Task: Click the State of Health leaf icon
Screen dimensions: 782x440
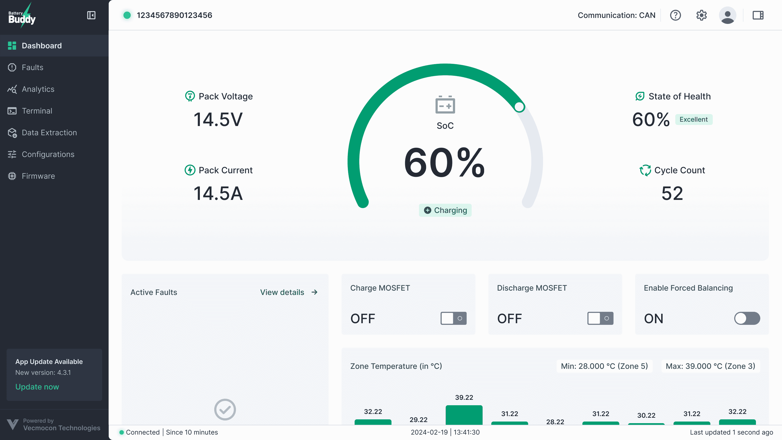Action: (640, 96)
